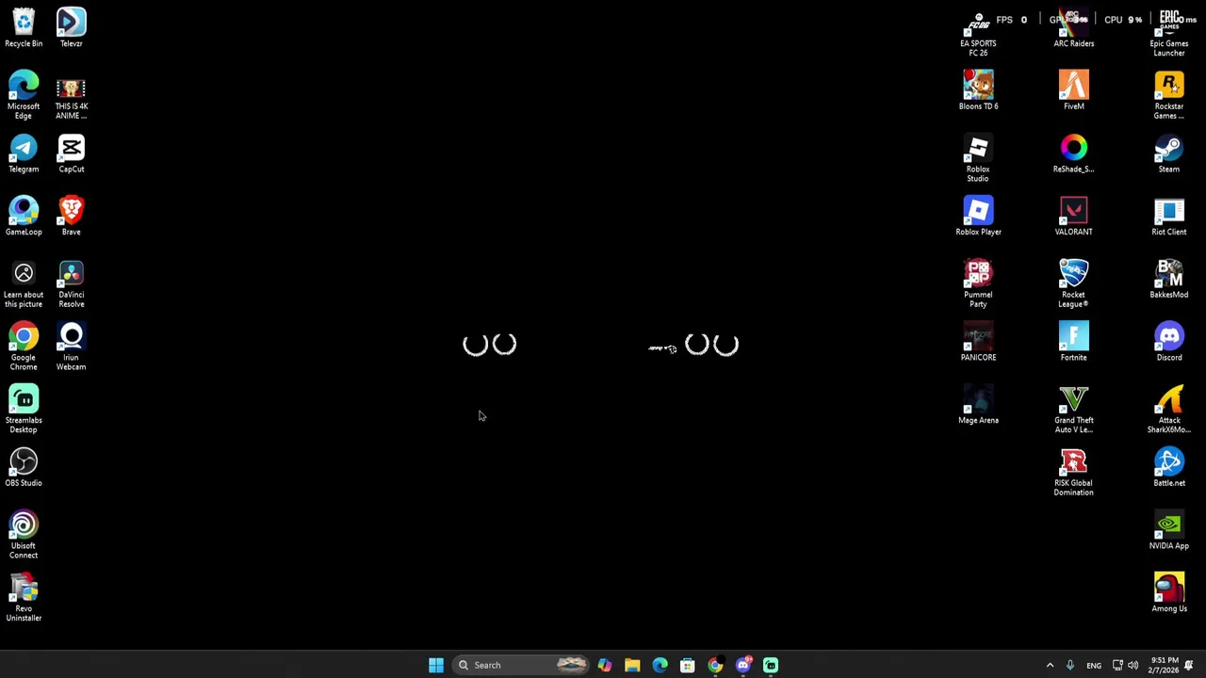Select the NVIDIA App desktop icon

(1169, 530)
